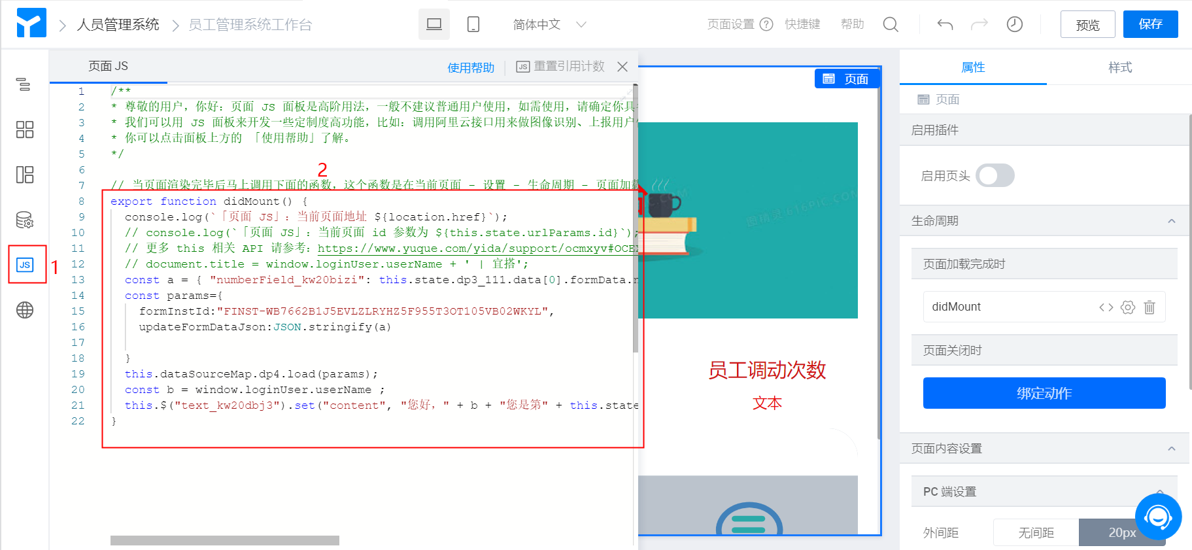This screenshot has height=550, width=1192.
Task: Click the history clock icon
Action: click(x=1014, y=25)
